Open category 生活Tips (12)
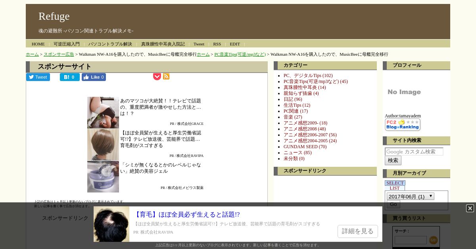This screenshot has width=476, height=249. pyautogui.click(x=297, y=105)
